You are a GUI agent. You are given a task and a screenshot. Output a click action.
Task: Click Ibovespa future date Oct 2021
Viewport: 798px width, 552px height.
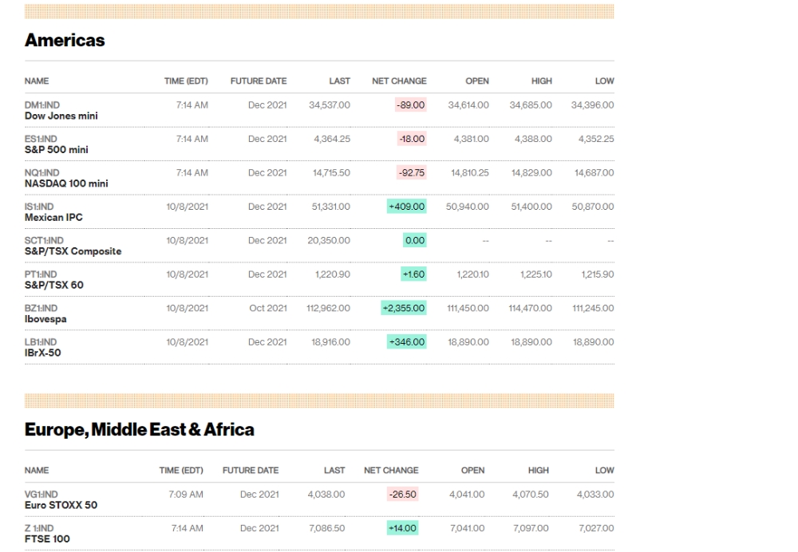click(268, 308)
